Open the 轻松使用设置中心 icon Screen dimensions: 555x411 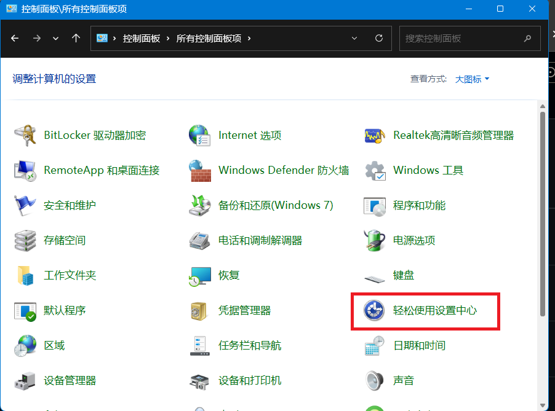click(x=374, y=310)
